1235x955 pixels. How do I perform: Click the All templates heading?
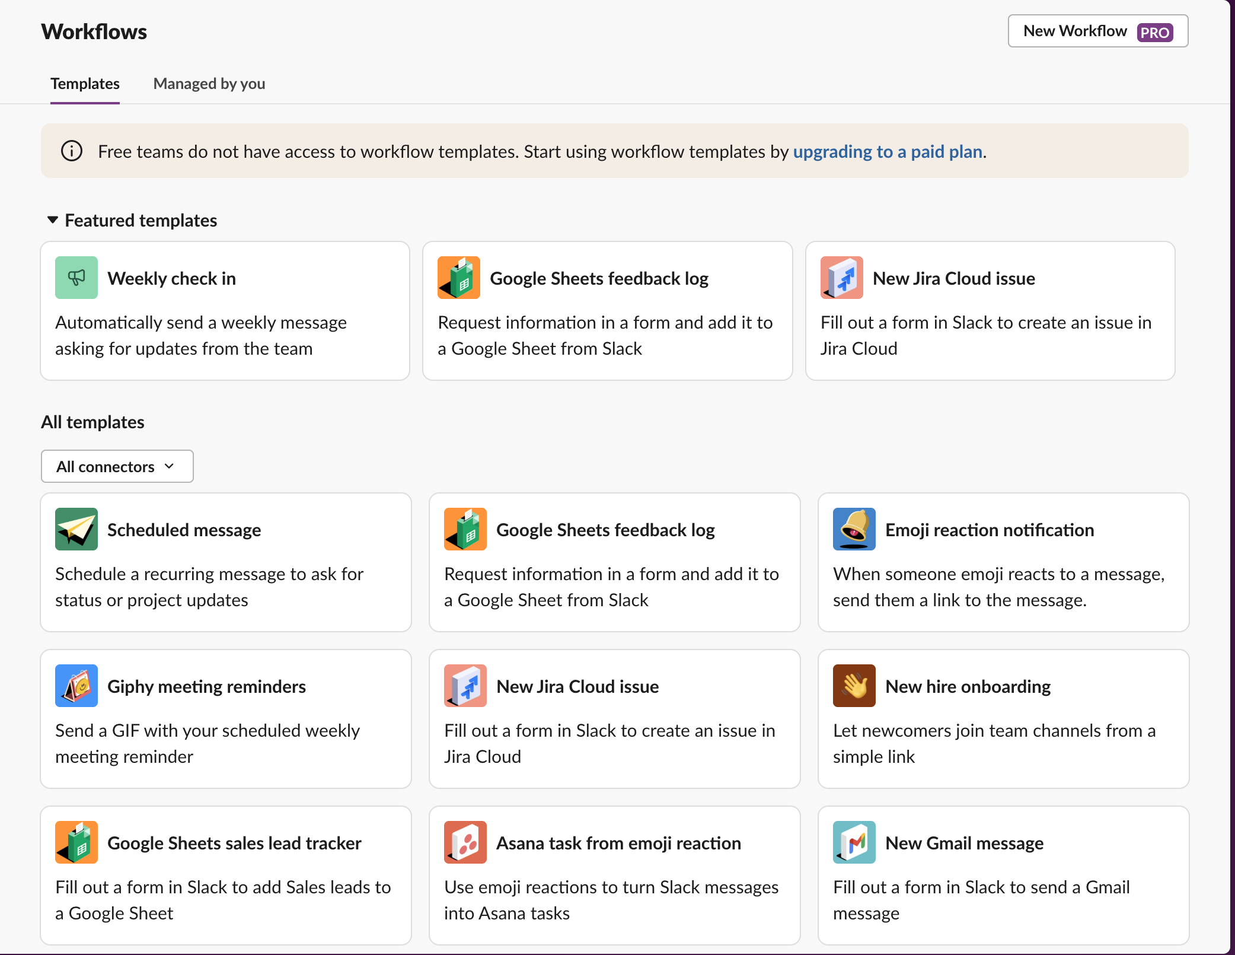coord(92,422)
